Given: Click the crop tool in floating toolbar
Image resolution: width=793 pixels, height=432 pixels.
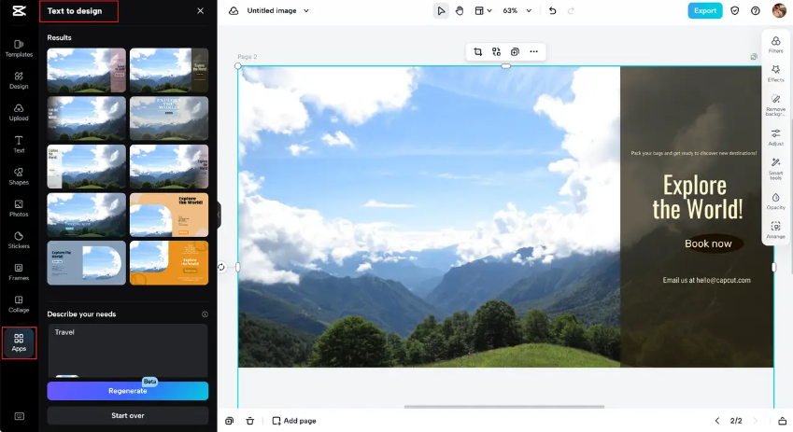Looking at the screenshot, I should (x=477, y=51).
